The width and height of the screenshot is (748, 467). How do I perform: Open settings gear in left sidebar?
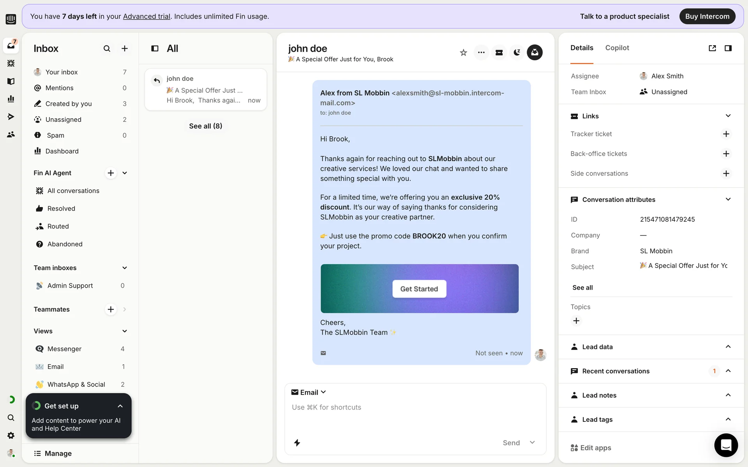(11, 435)
